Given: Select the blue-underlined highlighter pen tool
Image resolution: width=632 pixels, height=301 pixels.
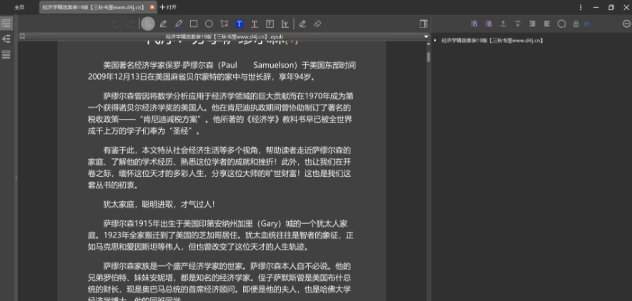Looking at the screenshot, I should pyautogui.click(x=179, y=24).
